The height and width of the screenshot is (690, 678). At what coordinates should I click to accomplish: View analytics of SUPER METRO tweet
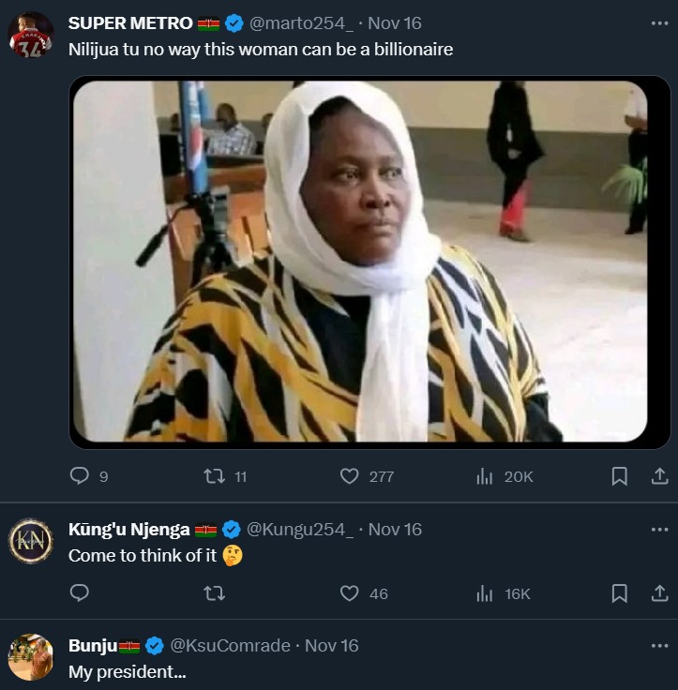pyautogui.click(x=485, y=476)
